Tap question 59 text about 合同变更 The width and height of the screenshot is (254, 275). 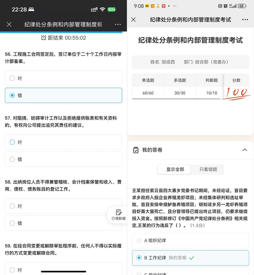[63, 249]
